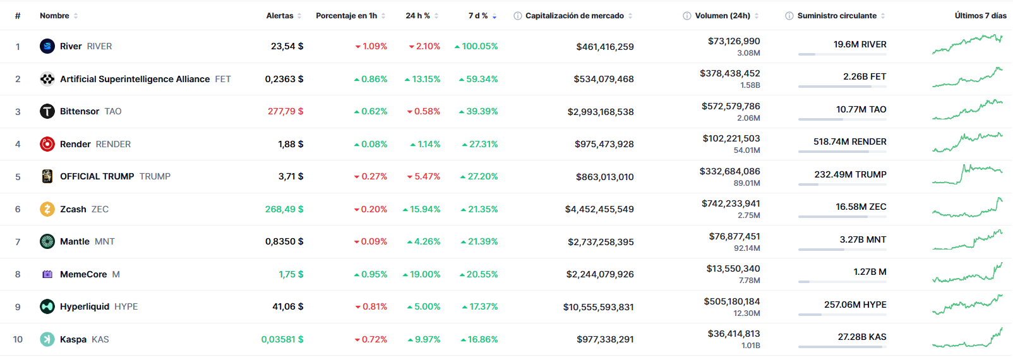Open Artificial Superintelligence Alliance coin page
The height and width of the screenshot is (357, 1013).
coord(135,79)
